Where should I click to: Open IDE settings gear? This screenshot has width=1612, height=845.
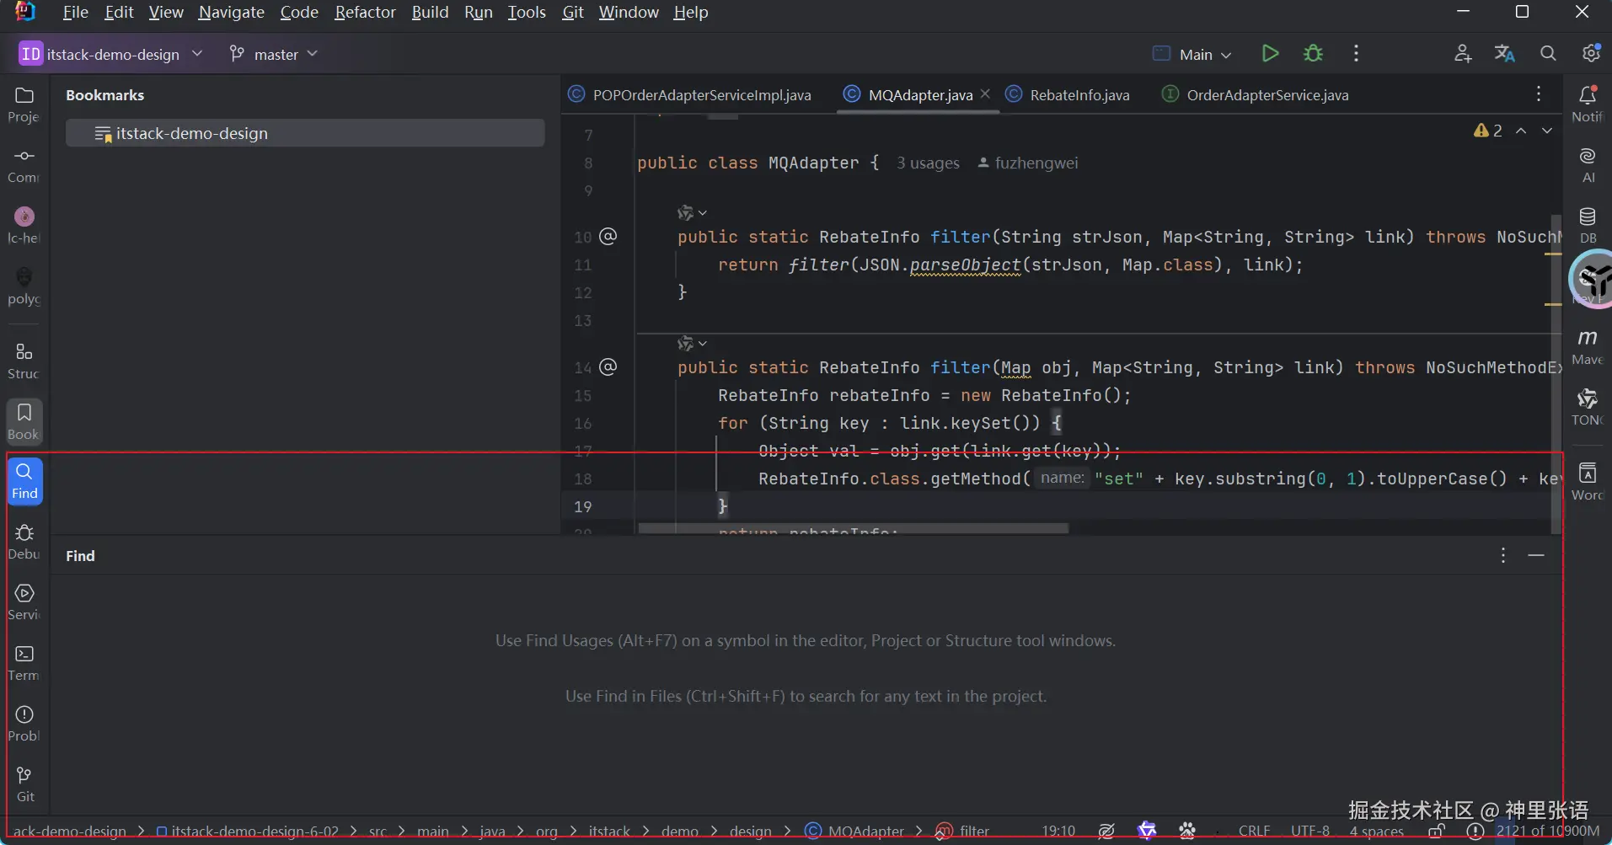1591,54
